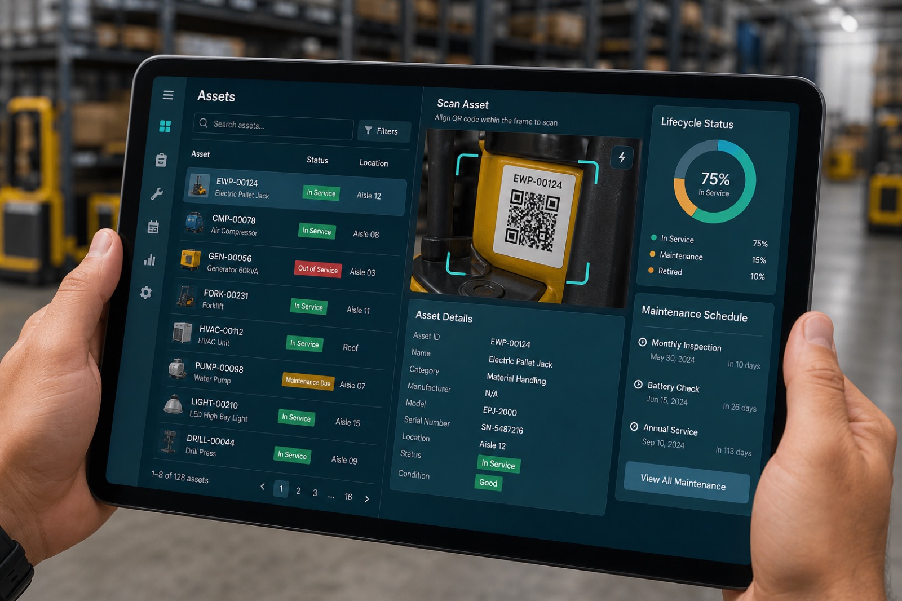Click View All Maintenance button
The height and width of the screenshot is (601, 902).
click(687, 482)
